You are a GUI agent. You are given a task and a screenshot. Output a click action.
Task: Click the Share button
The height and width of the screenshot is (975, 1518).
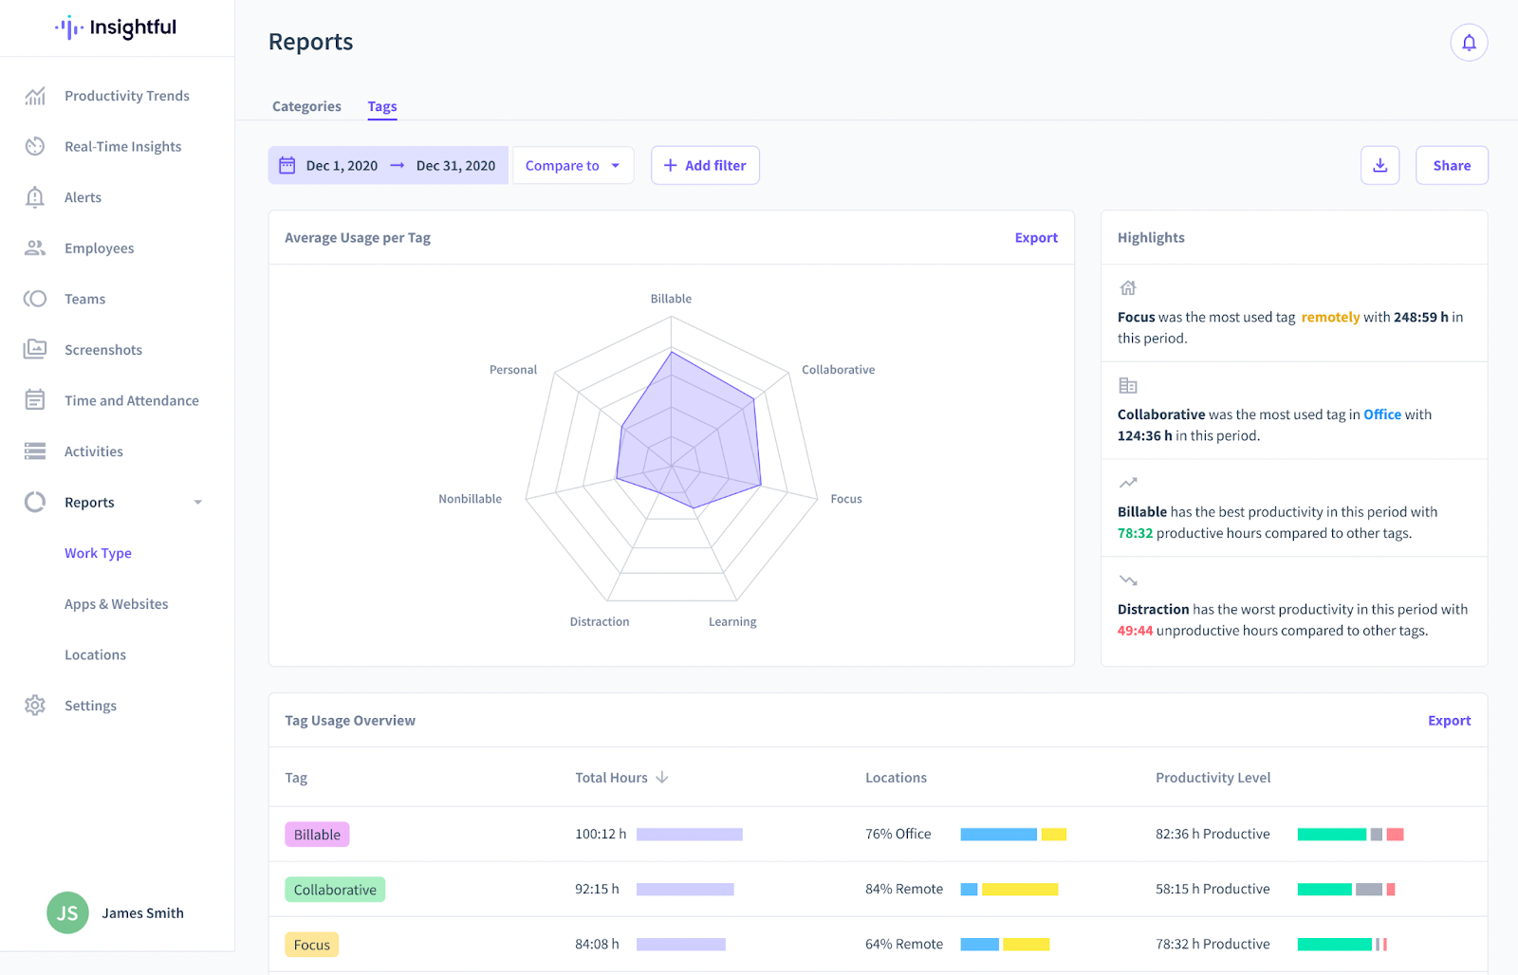point(1451,165)
